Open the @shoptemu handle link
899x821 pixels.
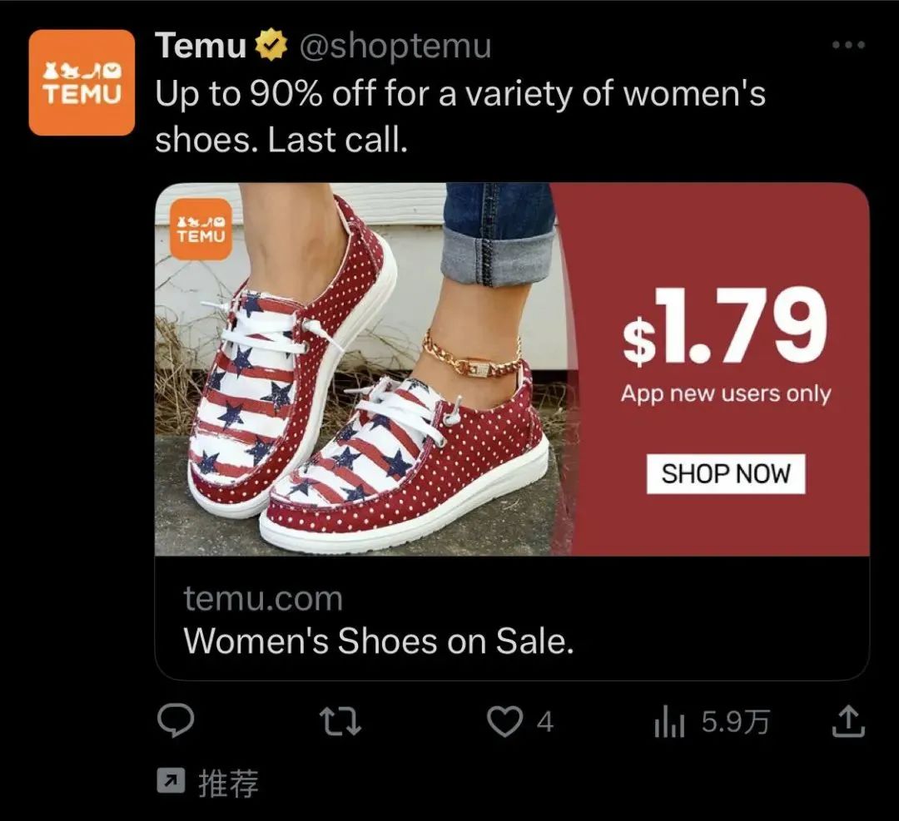[395, 46]
